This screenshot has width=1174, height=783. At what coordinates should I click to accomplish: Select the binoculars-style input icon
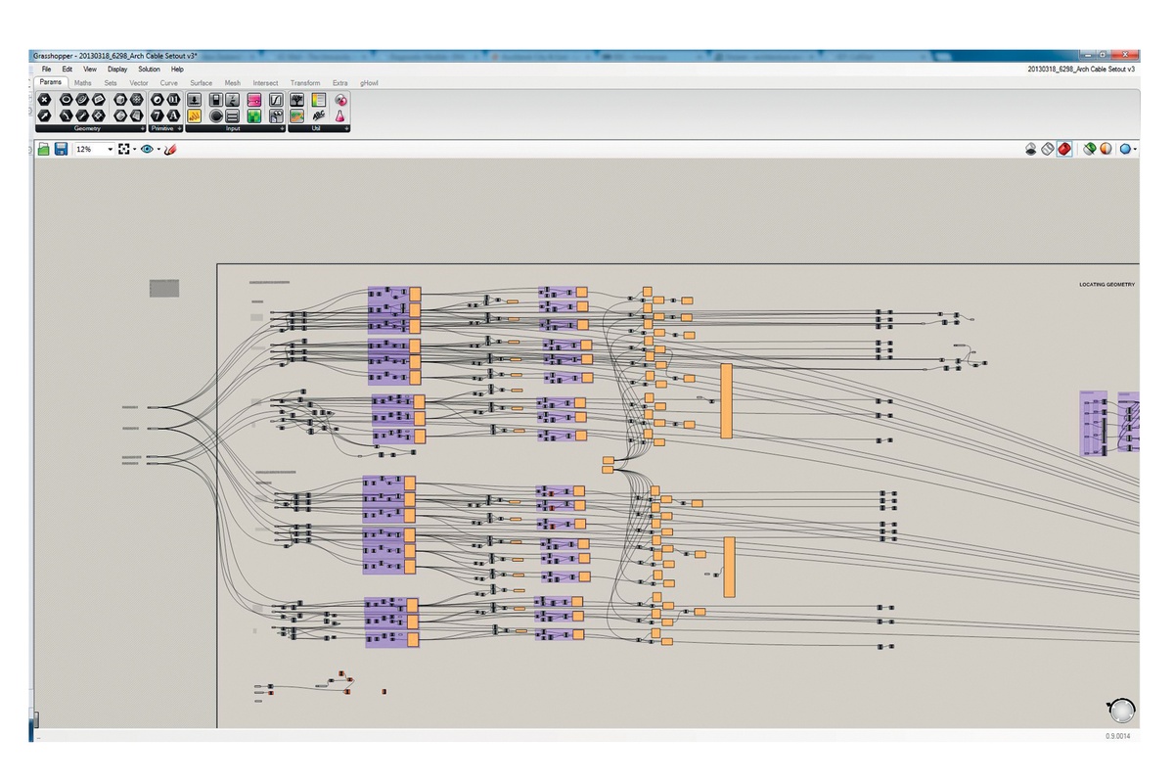[276, 115]
